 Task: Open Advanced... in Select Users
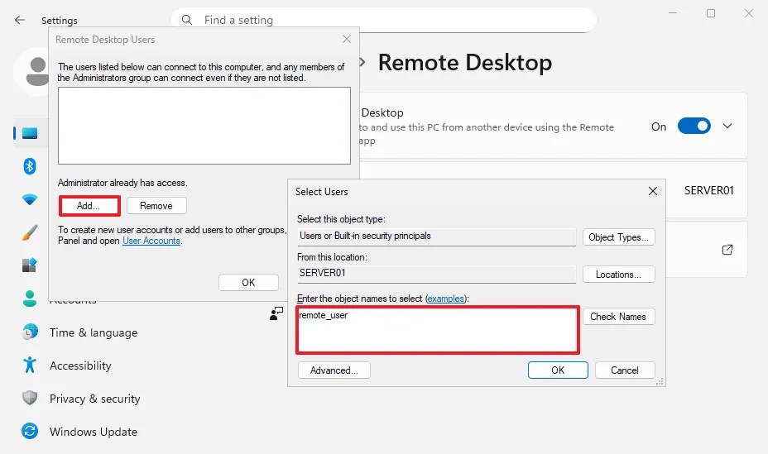pos(334,370)
